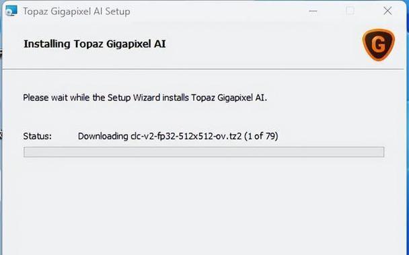409x255 pixels.
Task: Click the installation progress bar
Action: coord(204,152)
